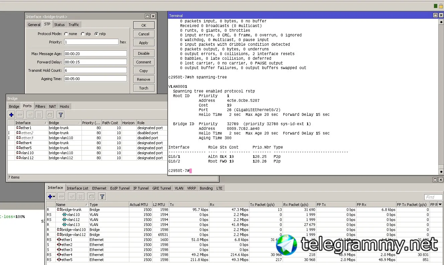Viewport: 444px width, 265px height.
Task: Click OK in bridge-trunk dialog
Action: 144,25
